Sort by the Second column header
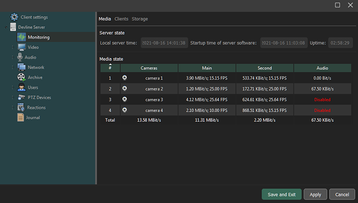The height and width of the screenshot is (203, 358). (264, 68)
